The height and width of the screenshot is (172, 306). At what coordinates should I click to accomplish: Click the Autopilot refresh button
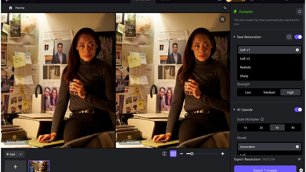(x=299, y=12)
